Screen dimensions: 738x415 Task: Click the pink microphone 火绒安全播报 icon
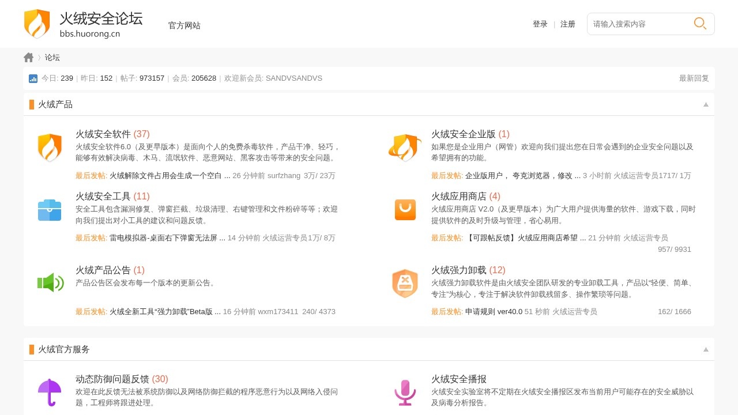coord(405,393)
